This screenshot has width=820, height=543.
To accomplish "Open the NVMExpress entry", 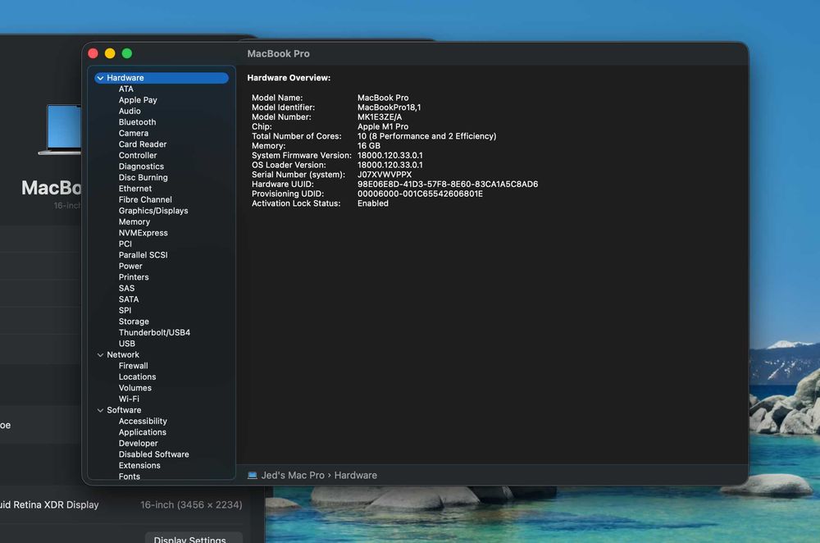I will [143, 233].
